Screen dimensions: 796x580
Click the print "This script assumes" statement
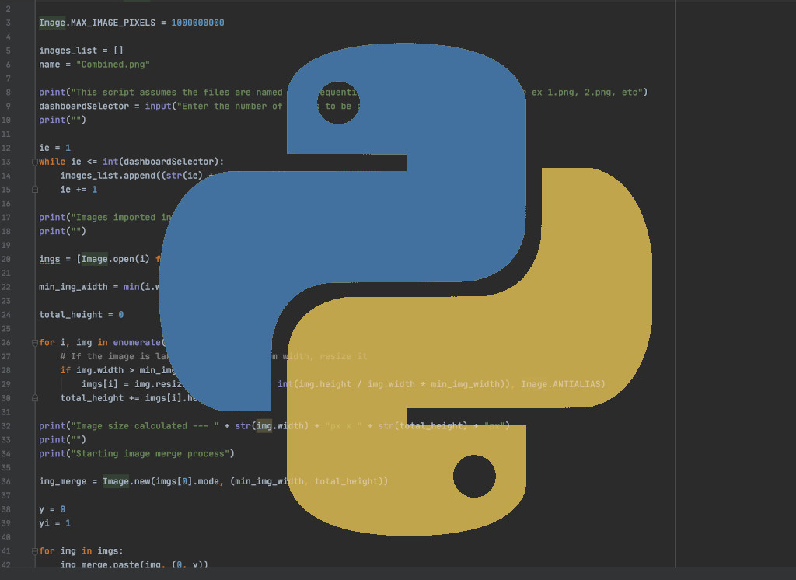point(343,93)
